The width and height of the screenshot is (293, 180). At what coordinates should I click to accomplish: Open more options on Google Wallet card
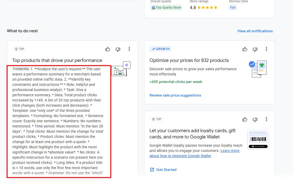point(266,119)
